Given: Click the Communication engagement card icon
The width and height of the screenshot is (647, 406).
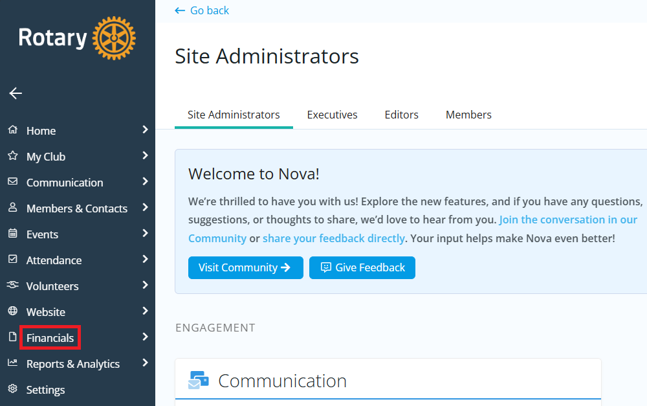Looking at the screenshot, I should (199, 380).
